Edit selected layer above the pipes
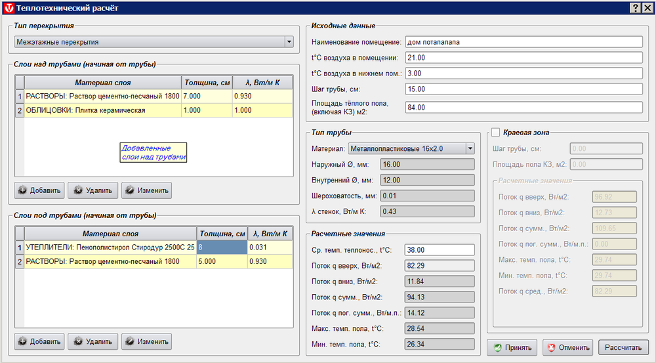The height and width of the screenshot is (363, 656). point(146,191)
